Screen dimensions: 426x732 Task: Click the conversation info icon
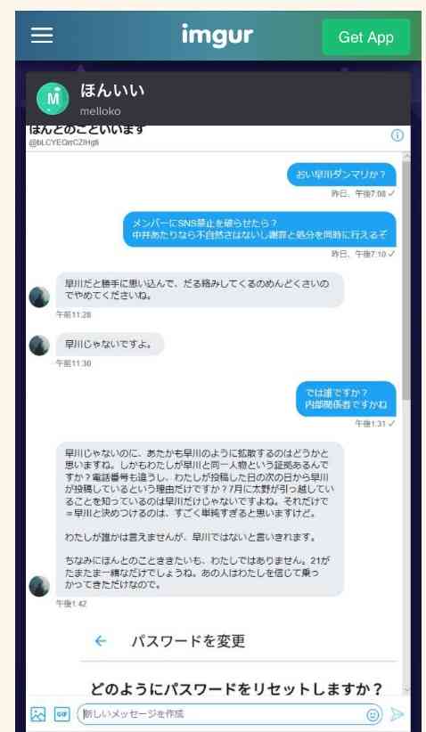(x=397, y=135)
